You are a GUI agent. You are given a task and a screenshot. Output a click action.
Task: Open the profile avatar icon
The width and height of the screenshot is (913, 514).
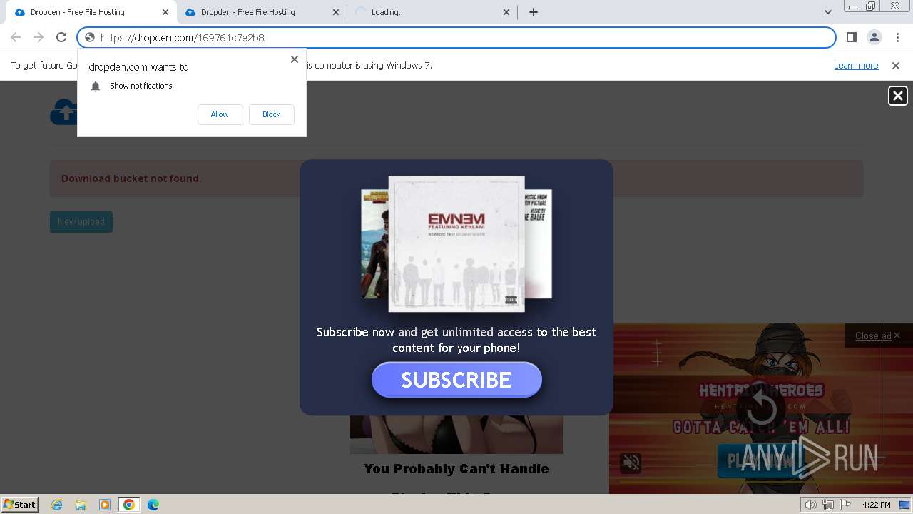874,37
